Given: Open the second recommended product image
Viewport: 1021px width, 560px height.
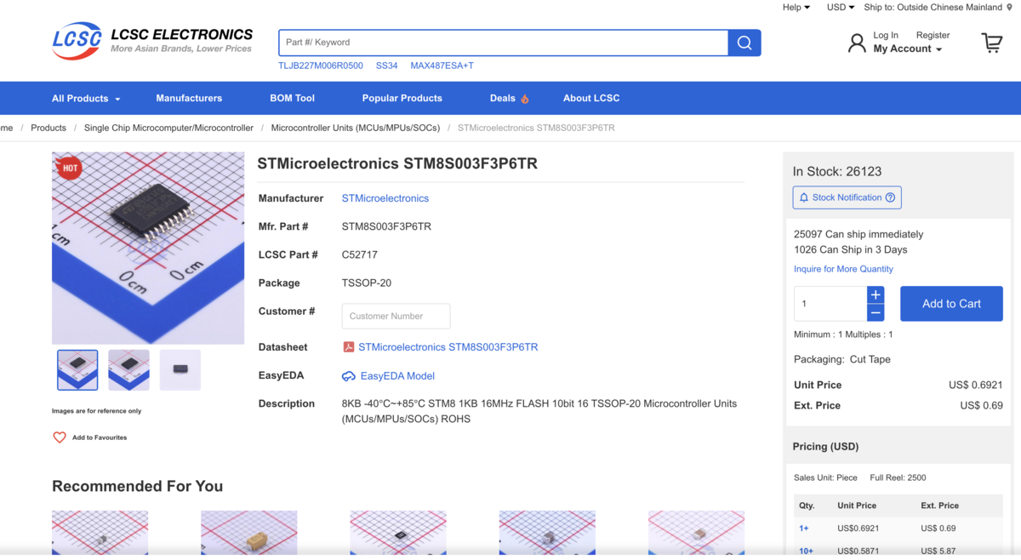Looking at the screenshot, I should pos(249,533).
